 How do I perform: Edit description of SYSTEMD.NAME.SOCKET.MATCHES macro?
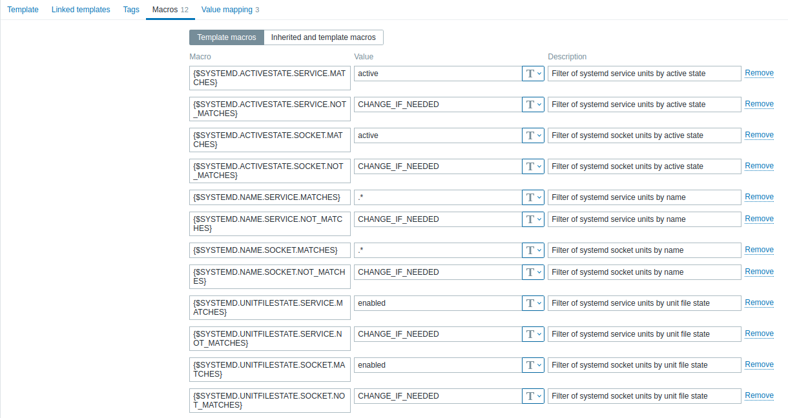(x=644, y=250)
